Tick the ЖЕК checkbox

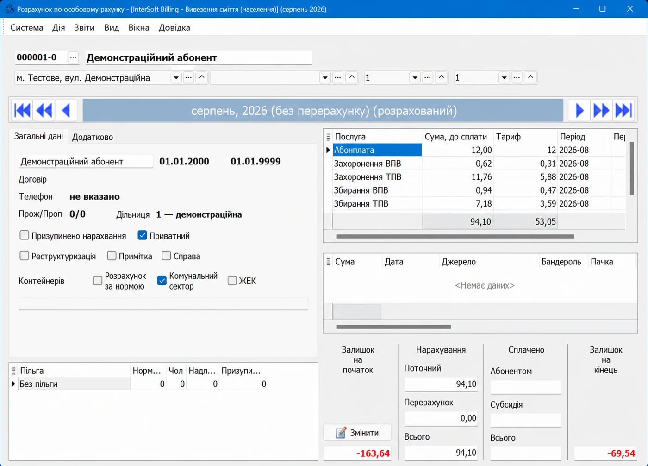click(232, 281)
